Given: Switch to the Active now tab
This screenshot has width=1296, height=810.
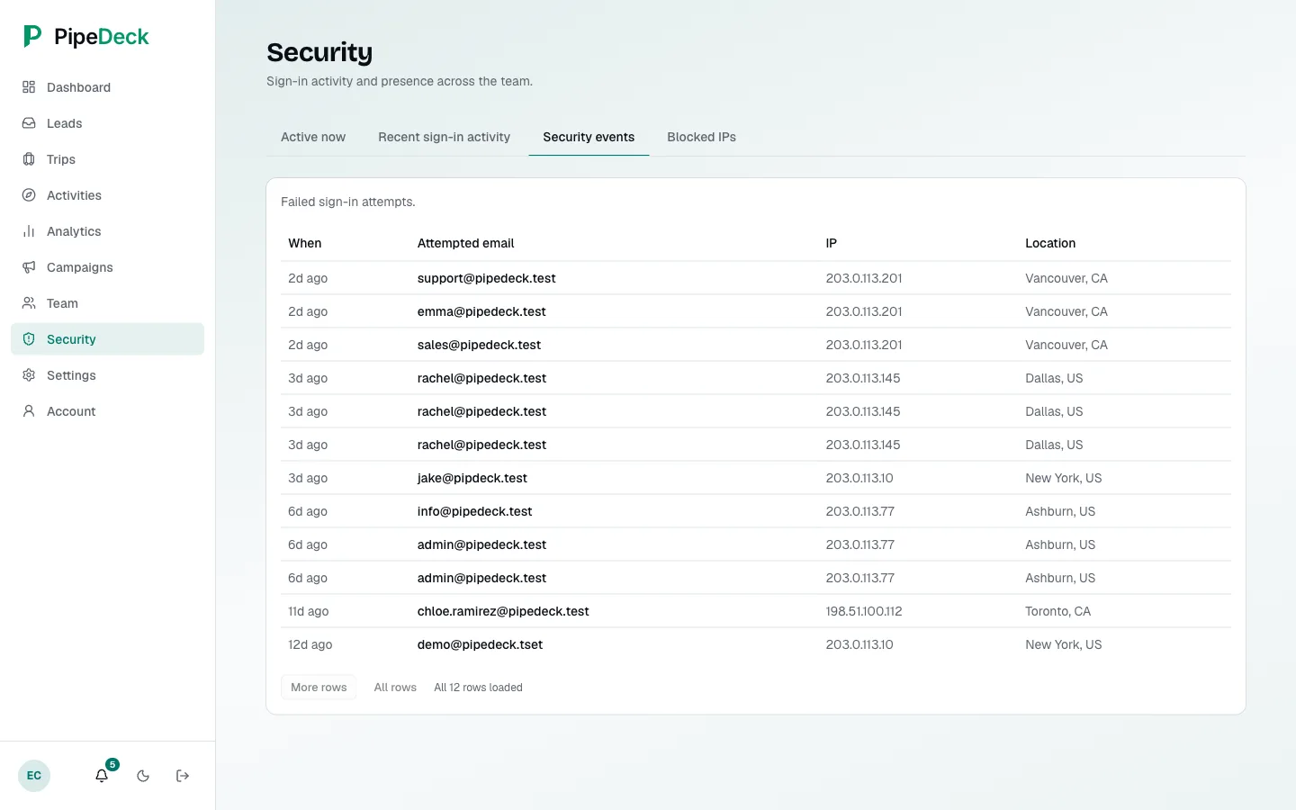Looking at the screenshot, I should [313, 137].
